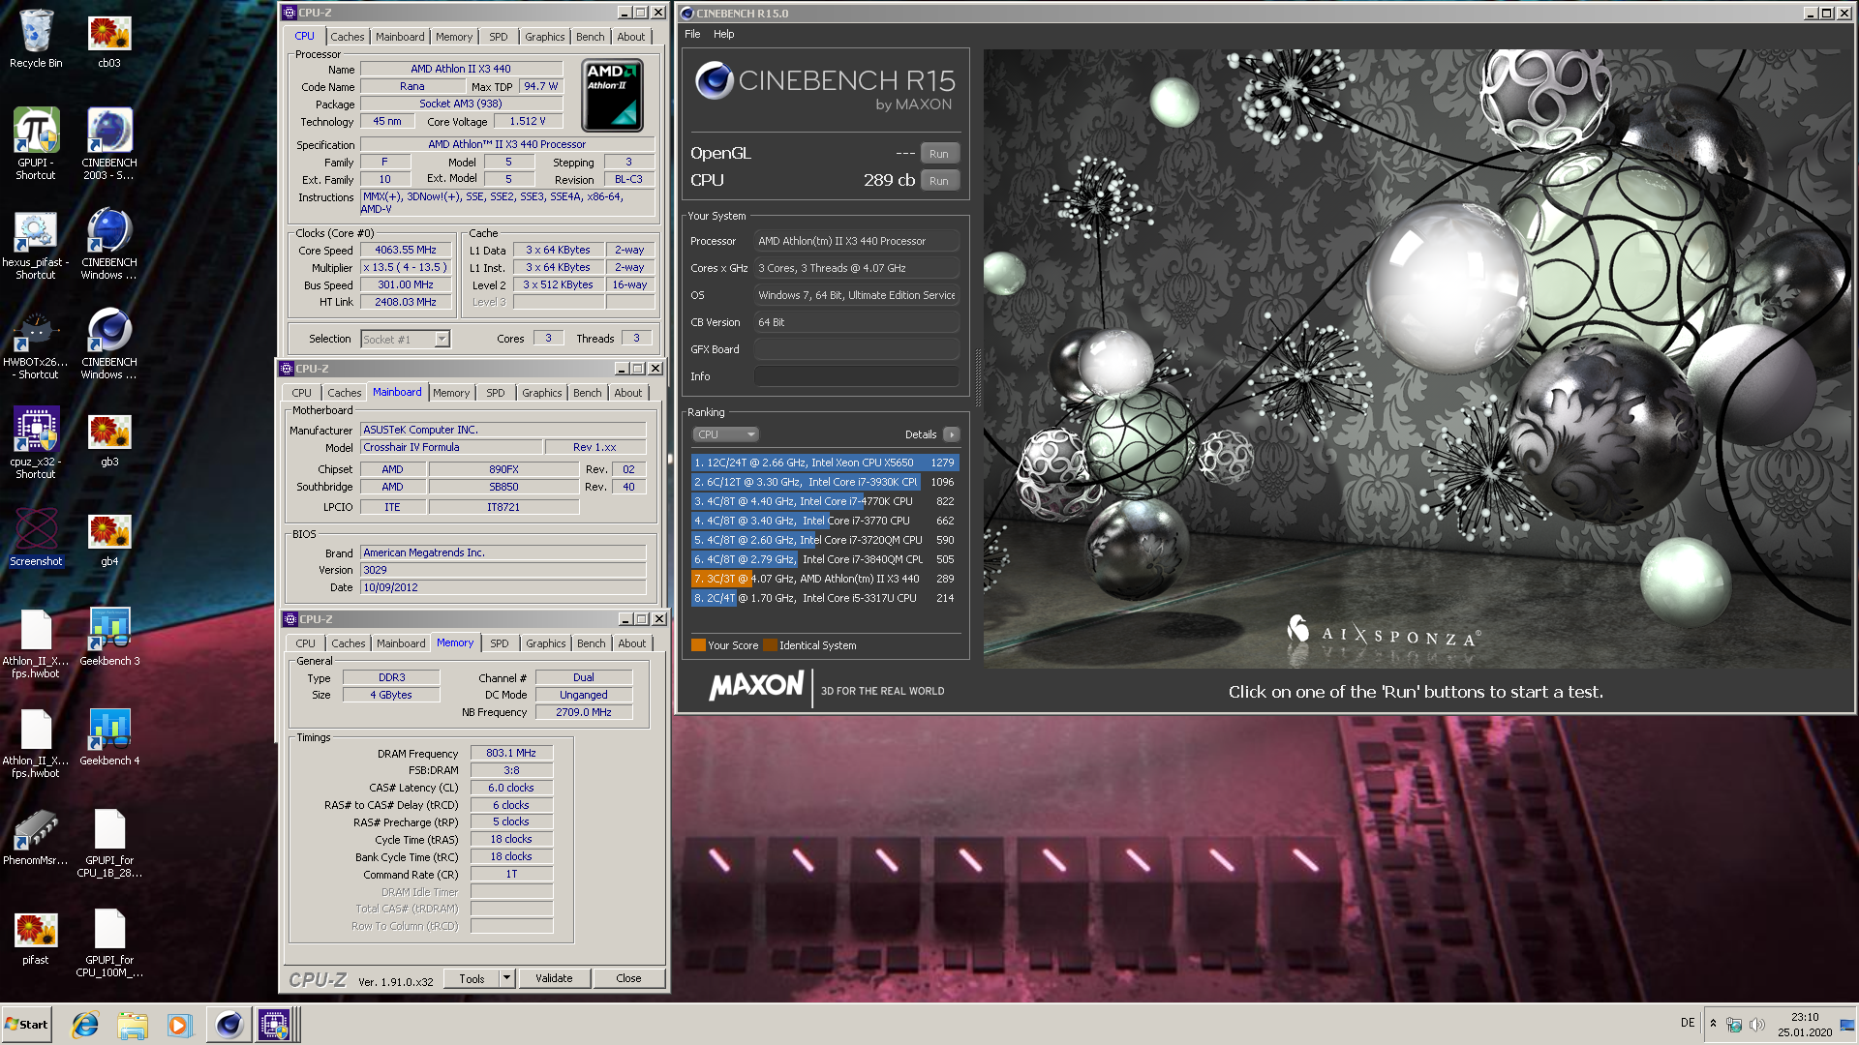This screenshot has height=1045, width=1859.
Task: Open Windows Explorer folder in taskbar
Action: [133, 1025]
